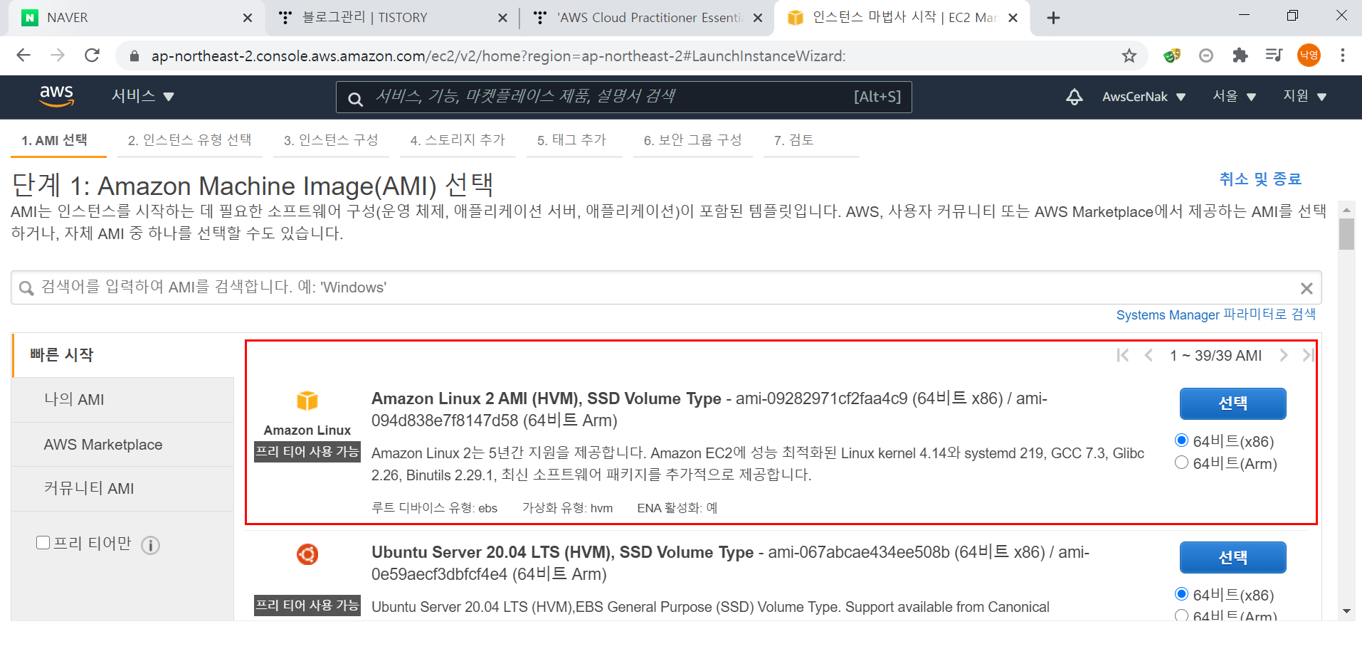
Task: Select 나의 AMI in sidebar
Action: point(123,400)
